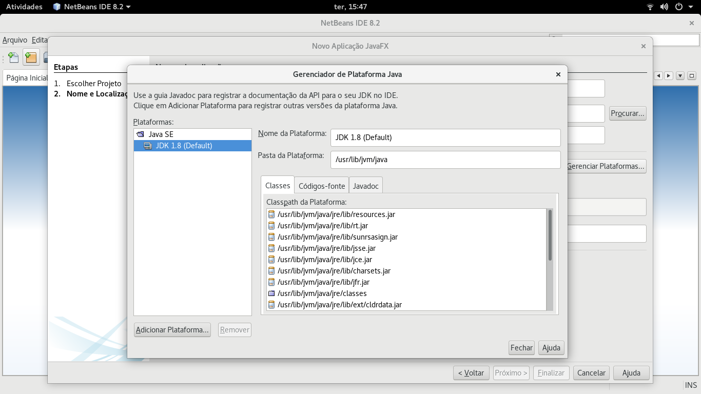
Task: Click the Voltar wizard button
Action: point(471,373)
